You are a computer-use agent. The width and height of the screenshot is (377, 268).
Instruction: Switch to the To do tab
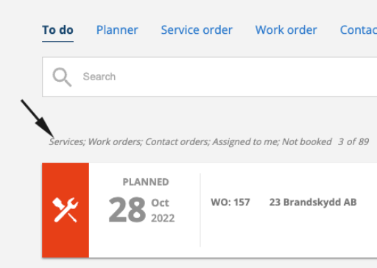pyautogui.click(x=57, y=30)
